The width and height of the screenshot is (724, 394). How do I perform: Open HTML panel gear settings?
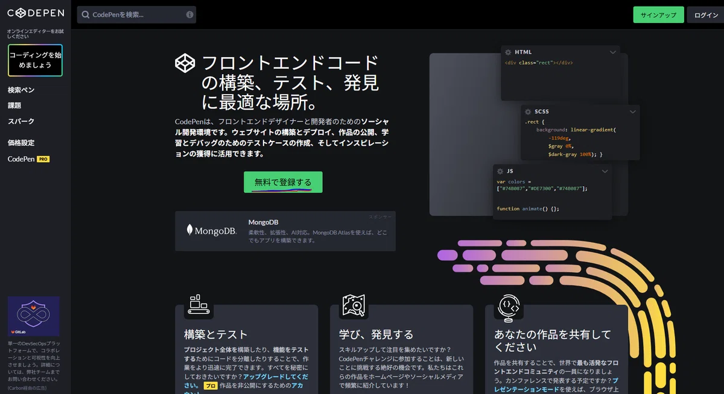(508, 52)
